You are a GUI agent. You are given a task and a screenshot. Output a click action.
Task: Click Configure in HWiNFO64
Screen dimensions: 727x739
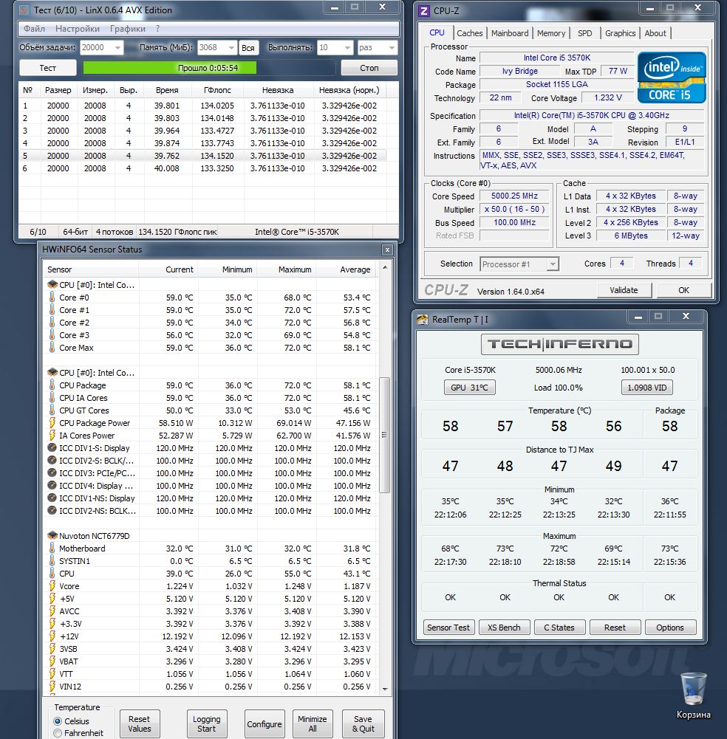tap(264, 724)
